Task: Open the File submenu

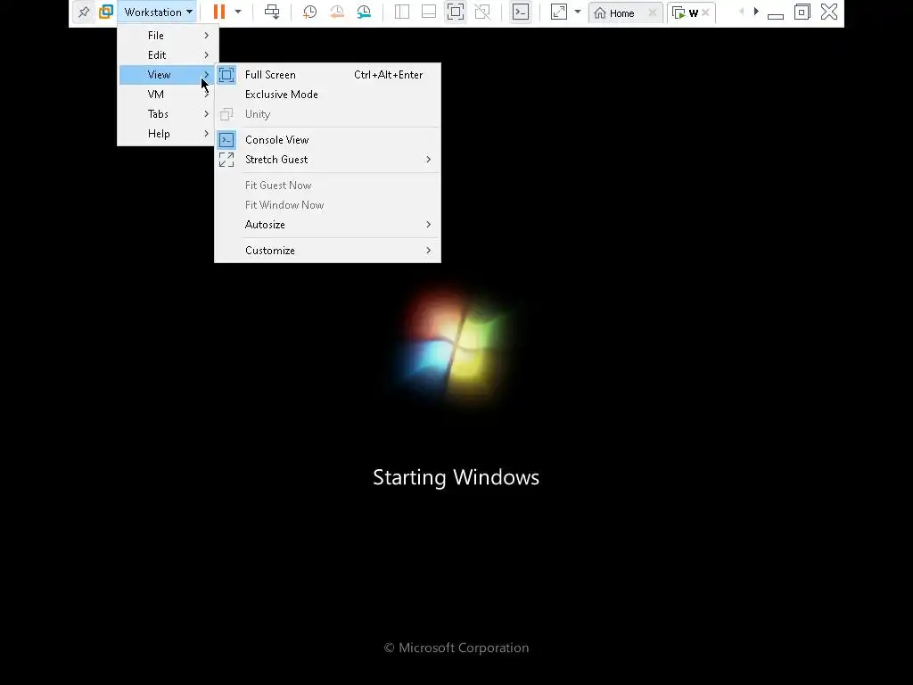Action: (168, 36)
